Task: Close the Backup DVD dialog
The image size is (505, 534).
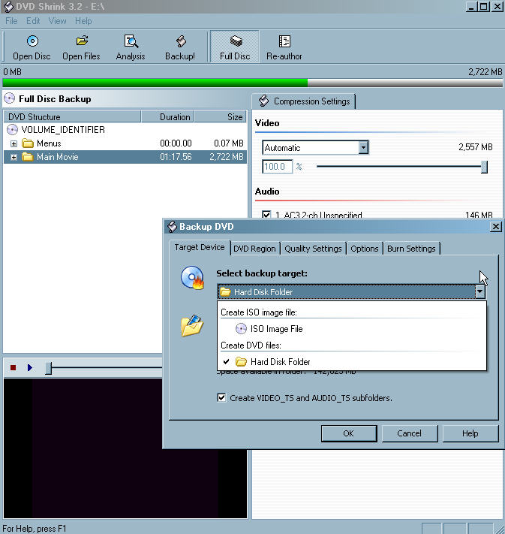Action: [x=496, y=227]
